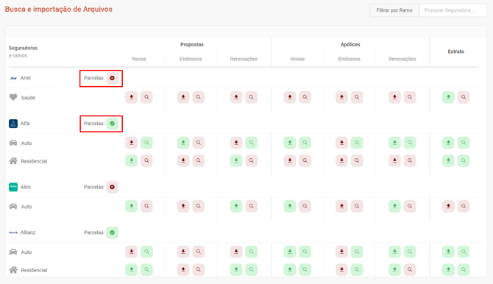Toggle Parcelas status for Aliro
Image resolution: width=493 pixels, height=284 pixels.
click(113, 187)
